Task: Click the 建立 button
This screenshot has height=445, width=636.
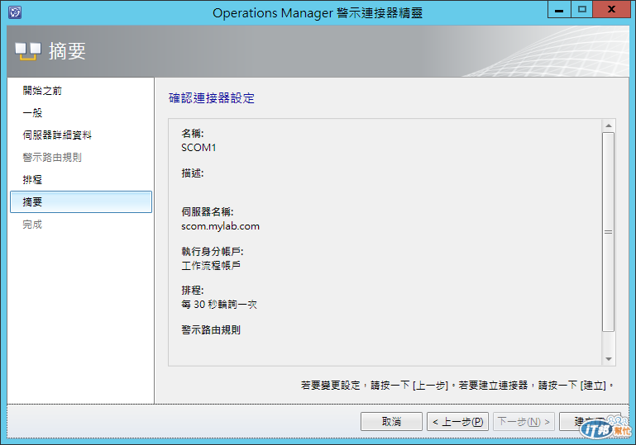Action: (590, 422)
